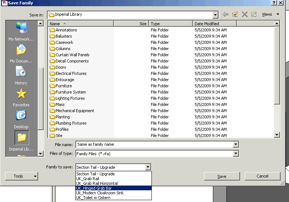Select the Doors folder icon

(52, 67)
